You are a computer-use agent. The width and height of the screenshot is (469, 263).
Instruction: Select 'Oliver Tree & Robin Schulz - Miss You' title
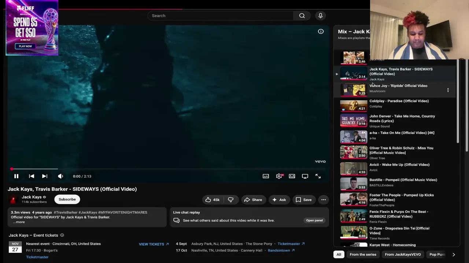coord(401,150)
